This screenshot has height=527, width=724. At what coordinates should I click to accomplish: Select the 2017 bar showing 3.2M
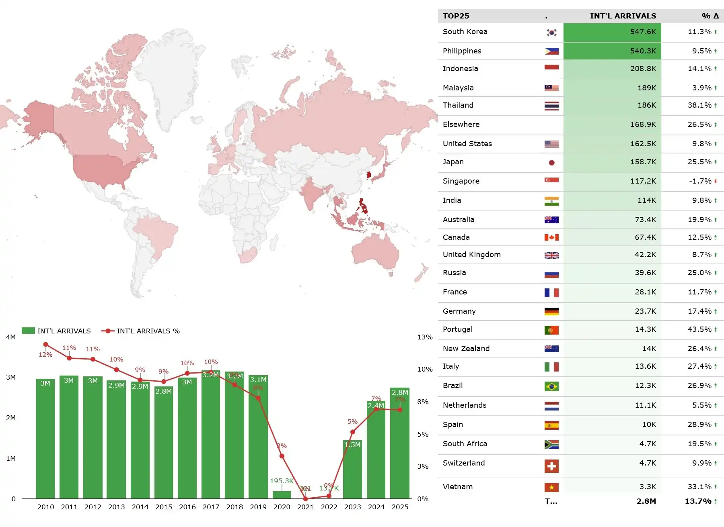coord(211,434)
